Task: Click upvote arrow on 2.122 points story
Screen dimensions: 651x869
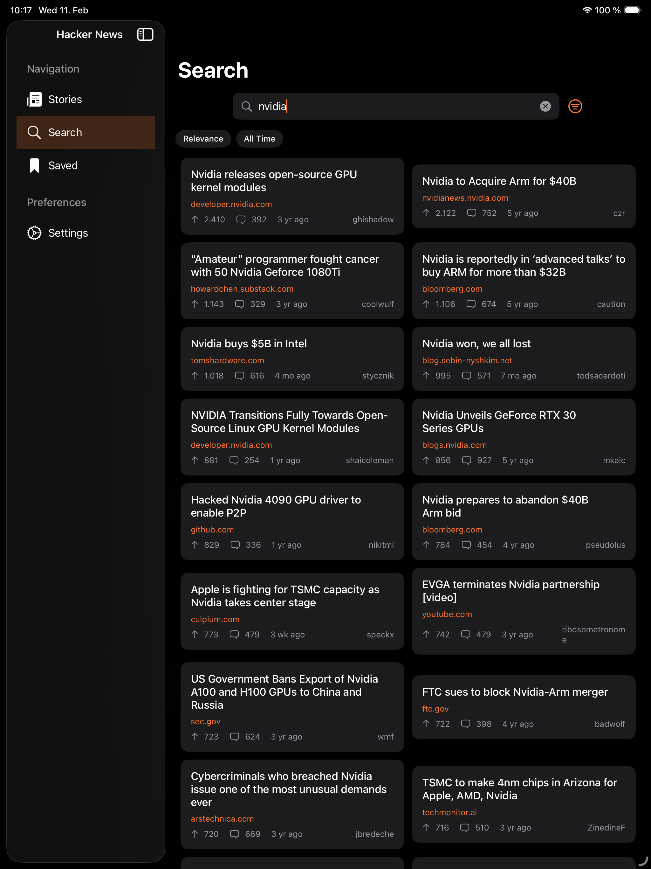Action: click(x=426, y=213)
